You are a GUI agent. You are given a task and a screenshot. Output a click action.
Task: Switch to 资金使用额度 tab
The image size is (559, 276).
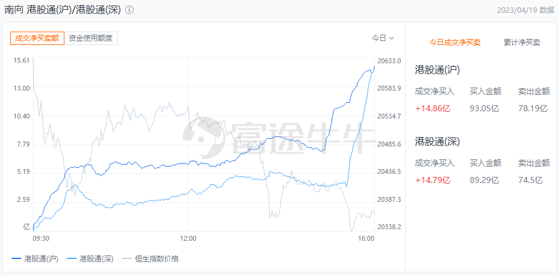pyautogui.click(x=91, y=38)
